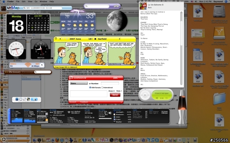This screenshot has width=230, height=143.
Task: Click the iTunes repeat icon
Action: (x=166, y=98)
